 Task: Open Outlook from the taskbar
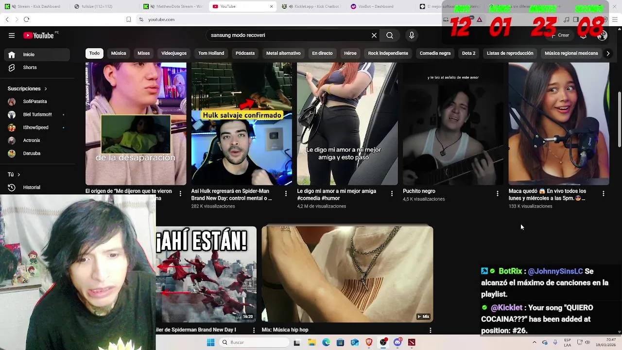coord(355,343)
